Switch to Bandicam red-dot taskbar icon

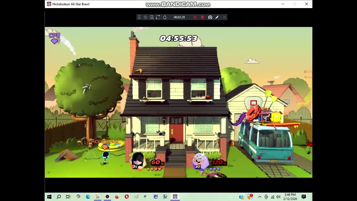point(107,197)
